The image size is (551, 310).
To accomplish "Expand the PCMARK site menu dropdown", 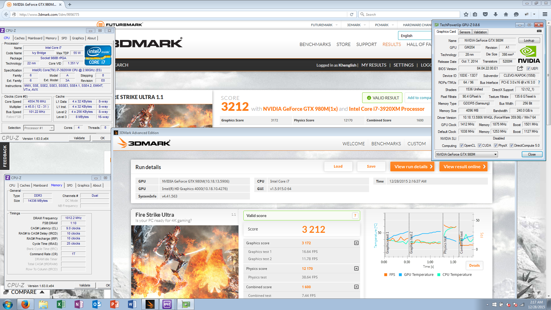I will click(393, 25).
